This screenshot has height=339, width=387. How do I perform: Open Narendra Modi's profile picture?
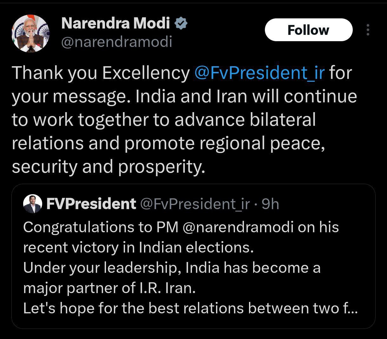pyautogui.click(x=30, y=34)
